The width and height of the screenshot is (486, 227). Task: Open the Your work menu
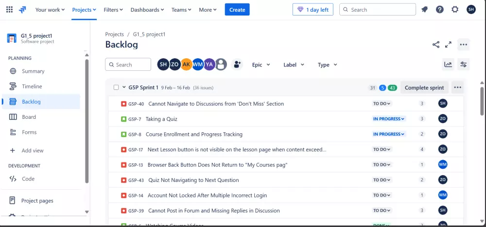click(50, 10)
